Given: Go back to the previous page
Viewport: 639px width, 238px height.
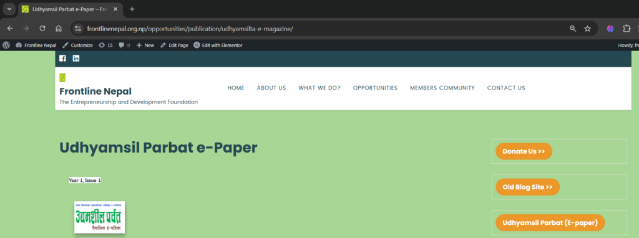Looking at the screenshot, I should click(10, 29).
